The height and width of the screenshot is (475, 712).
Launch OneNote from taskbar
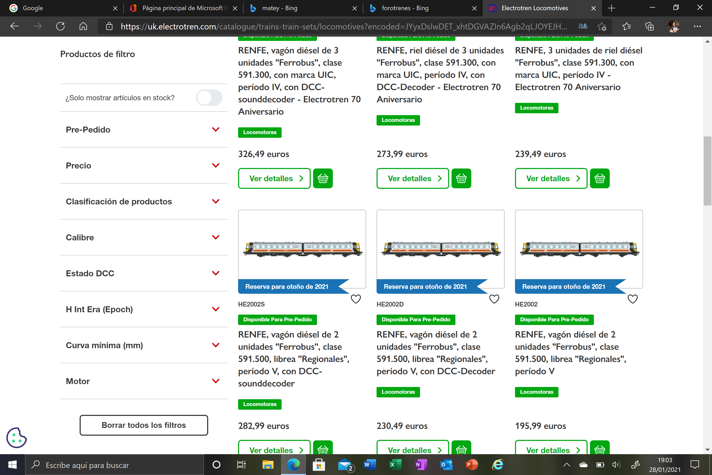[421, 464]
